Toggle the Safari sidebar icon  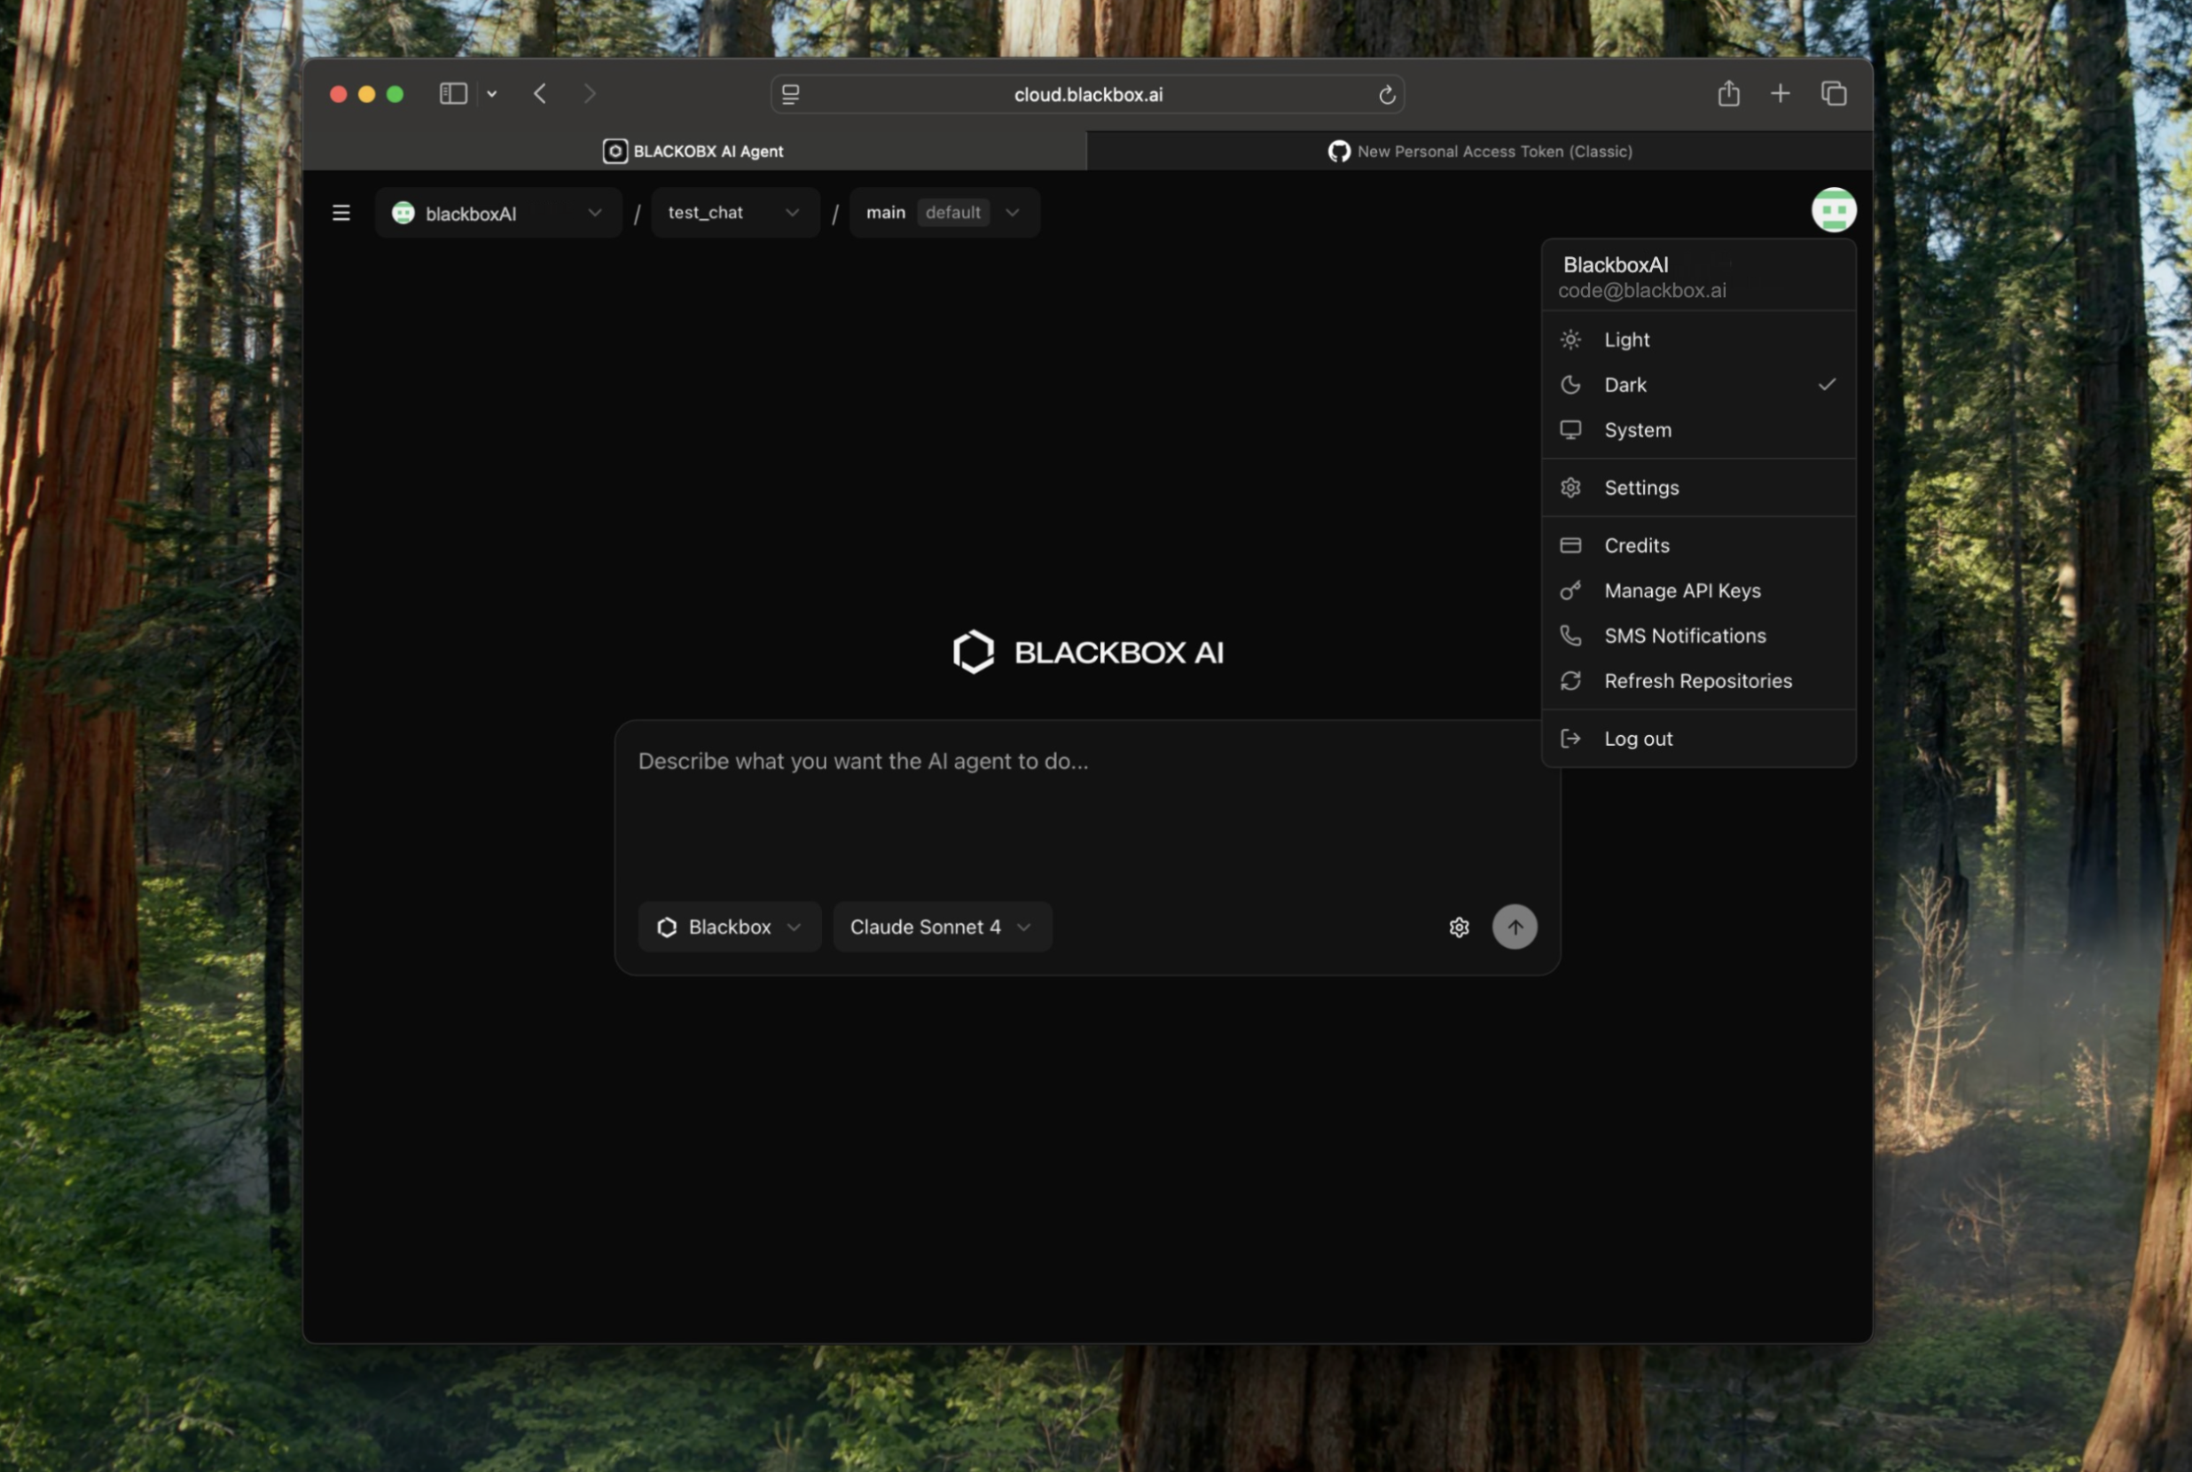(453, 94)
